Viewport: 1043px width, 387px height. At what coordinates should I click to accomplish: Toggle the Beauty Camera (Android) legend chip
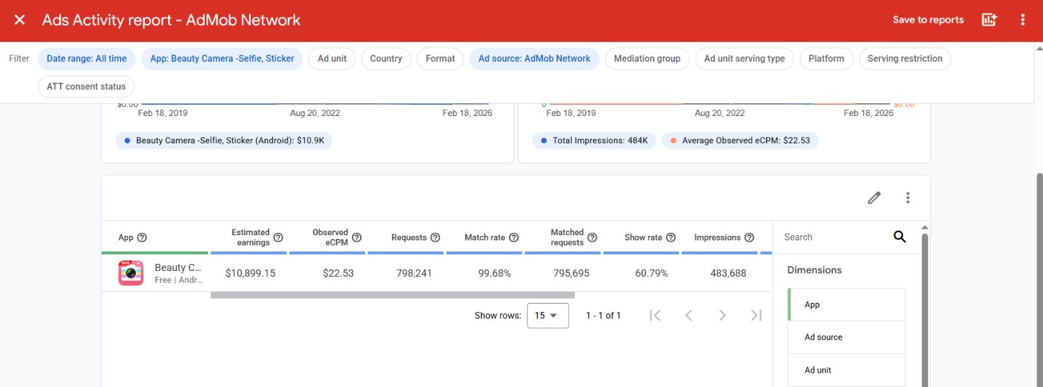[x=224, y=141]
